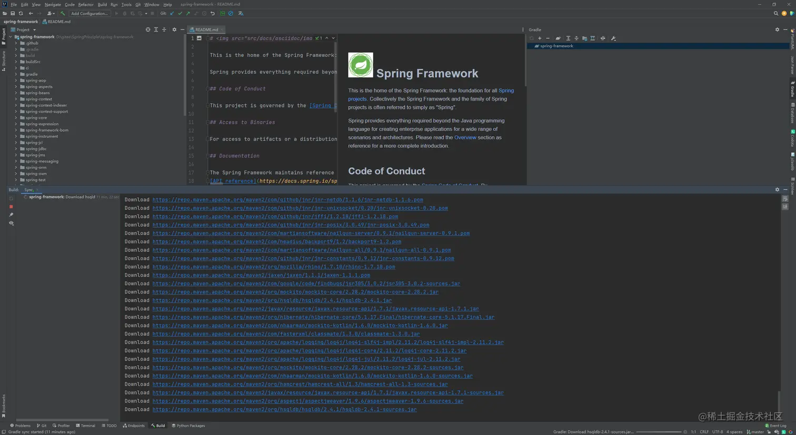This screenshot has height=435, width=796.
Task: Open the Refactor menu
Action: pos(86,5)
